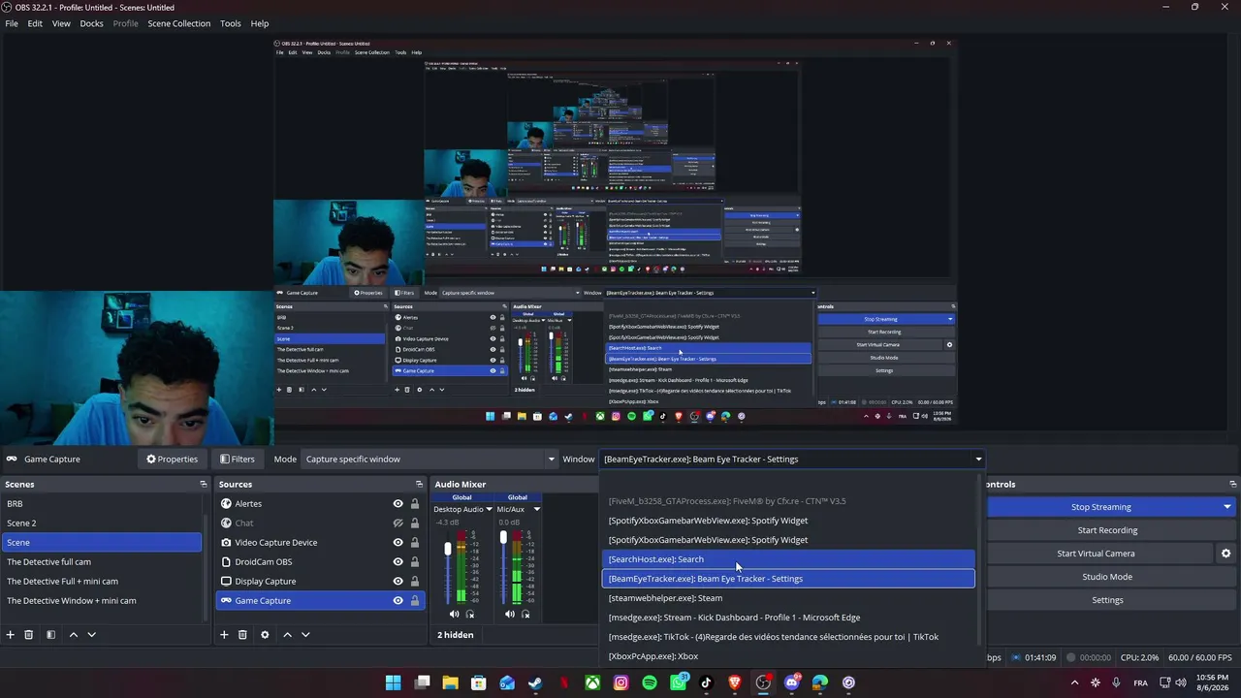
Task: Toggle monitoring headphone icon for Desktop Audio
Action: 470,614
